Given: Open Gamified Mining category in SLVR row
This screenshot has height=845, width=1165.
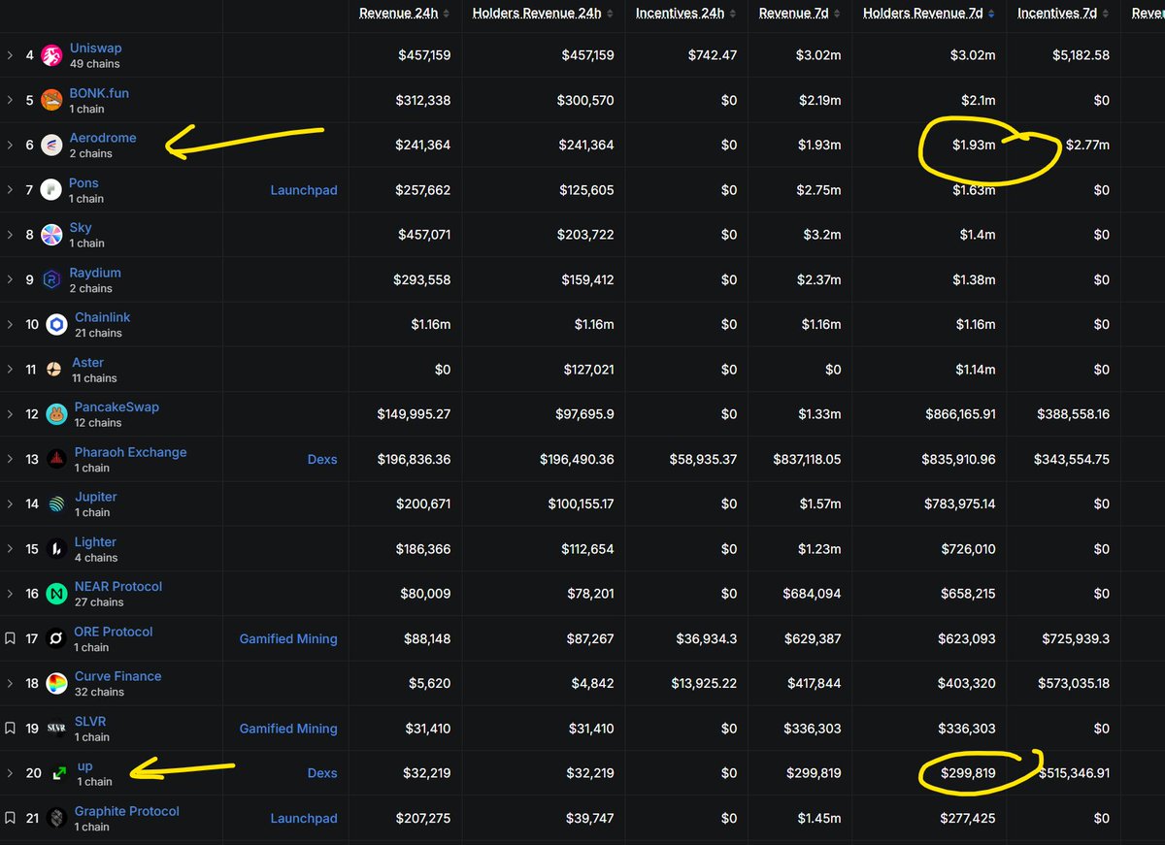Looking at the screenshot, I should pyautogui.click(x=288, y=729).
